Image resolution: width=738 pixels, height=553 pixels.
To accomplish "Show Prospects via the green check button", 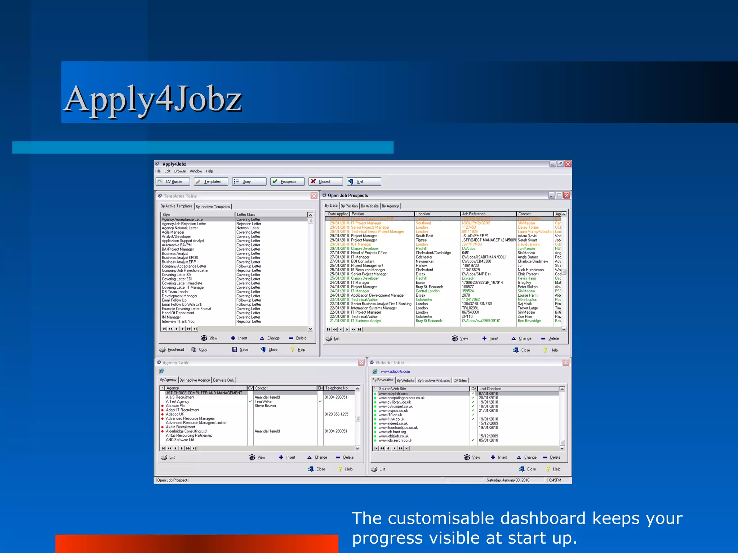I will (288, 181).
